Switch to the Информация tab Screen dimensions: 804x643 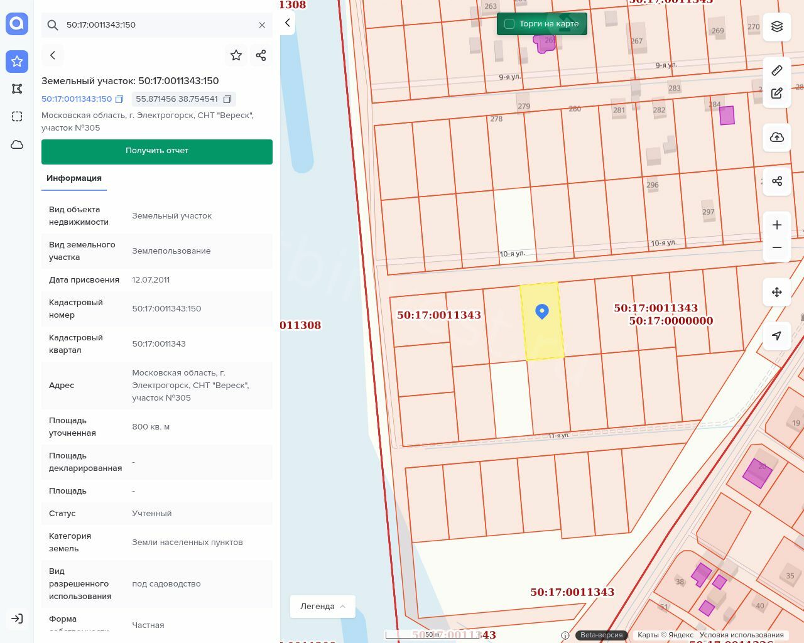click(x=74, y=178)
